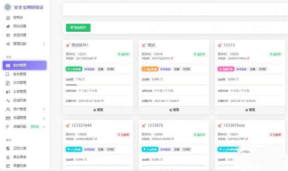Click the 公告管理 megaphone icon
Viewport: 288px width, 171px height.
pyautogui.click(x=8, y=92)
